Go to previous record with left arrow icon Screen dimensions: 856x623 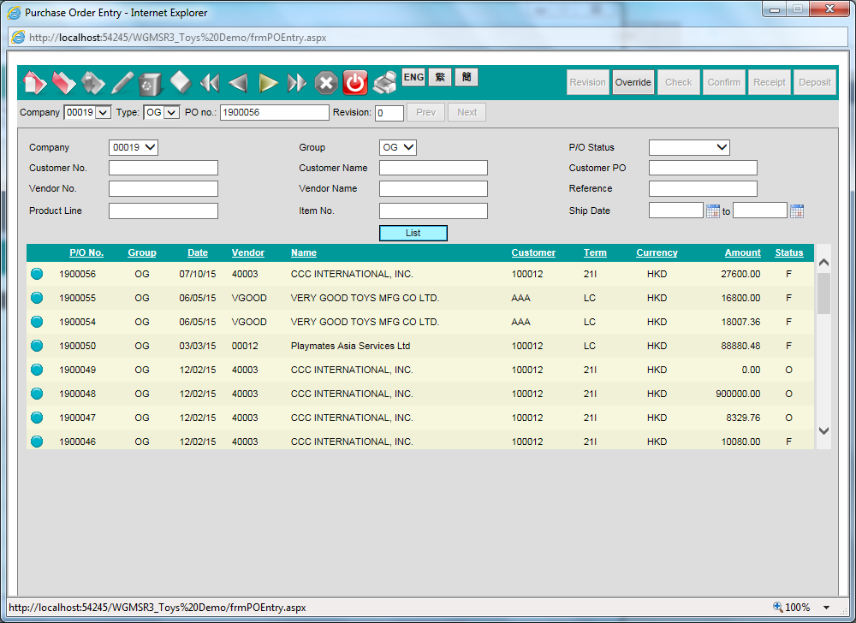point(239,83)
